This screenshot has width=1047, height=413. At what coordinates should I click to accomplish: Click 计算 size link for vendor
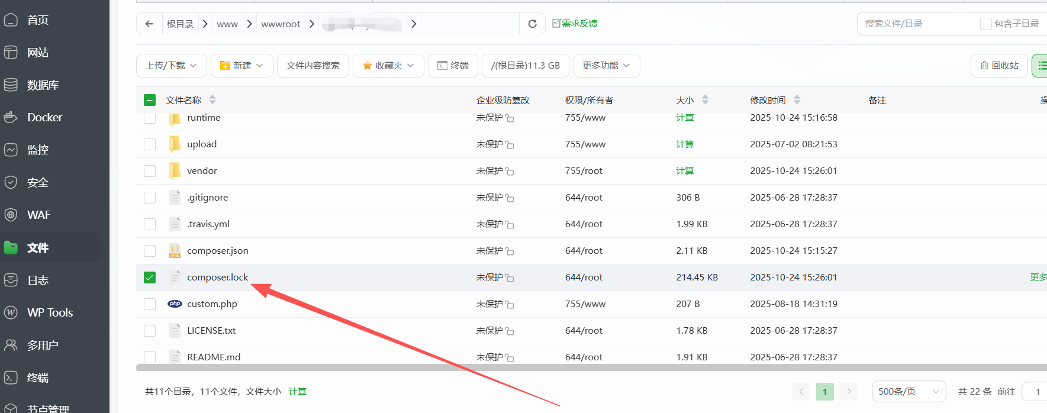[x=685, y=170]
